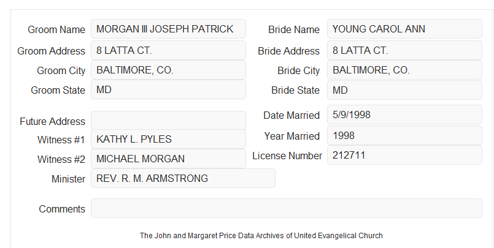Focus the Year Married input
Screen dimensions: 494x248
coord(404,135)
